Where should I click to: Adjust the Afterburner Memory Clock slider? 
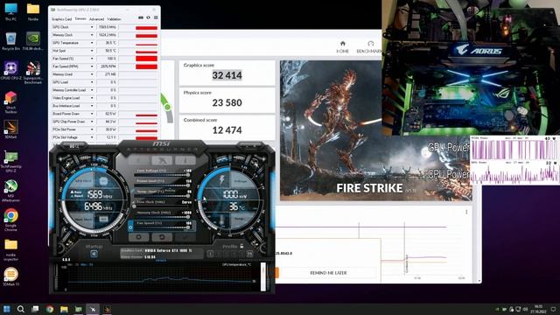(x=164, y=217)
